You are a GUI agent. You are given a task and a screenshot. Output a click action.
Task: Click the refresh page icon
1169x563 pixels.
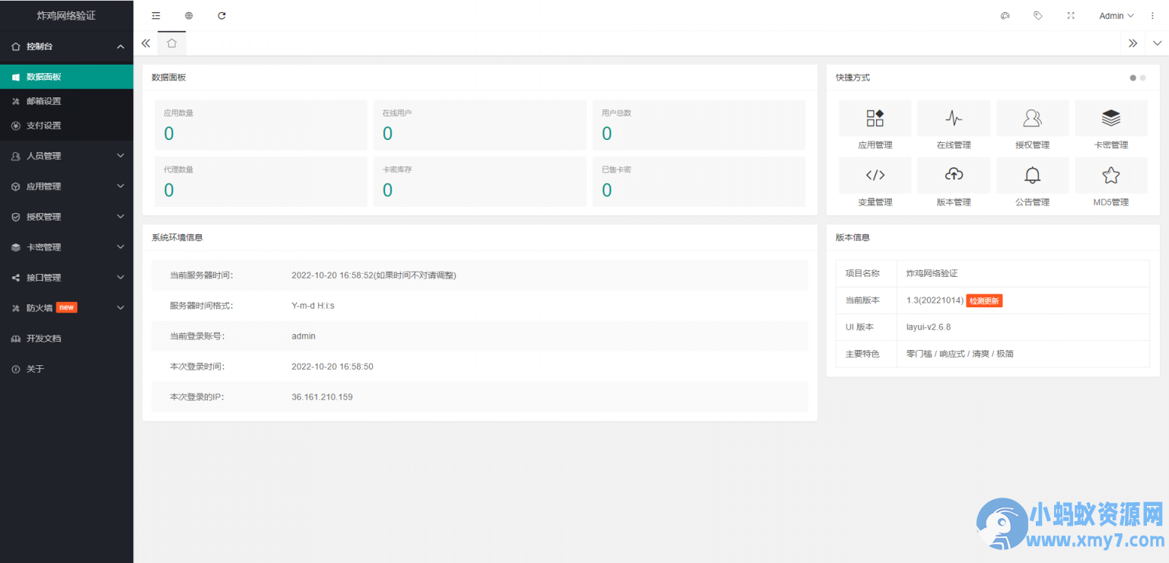(x=221, y=15)
